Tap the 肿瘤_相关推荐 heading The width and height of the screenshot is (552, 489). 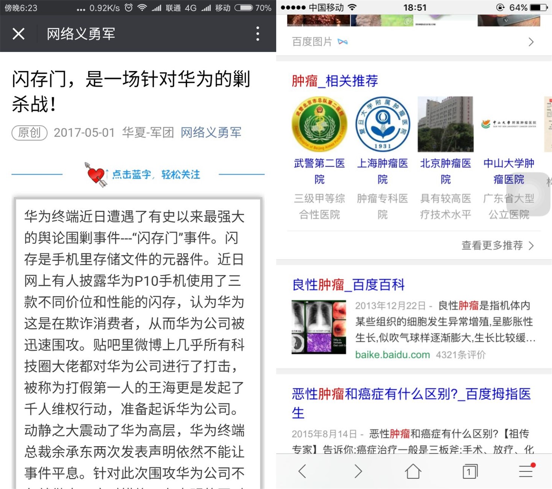point(335,81)
